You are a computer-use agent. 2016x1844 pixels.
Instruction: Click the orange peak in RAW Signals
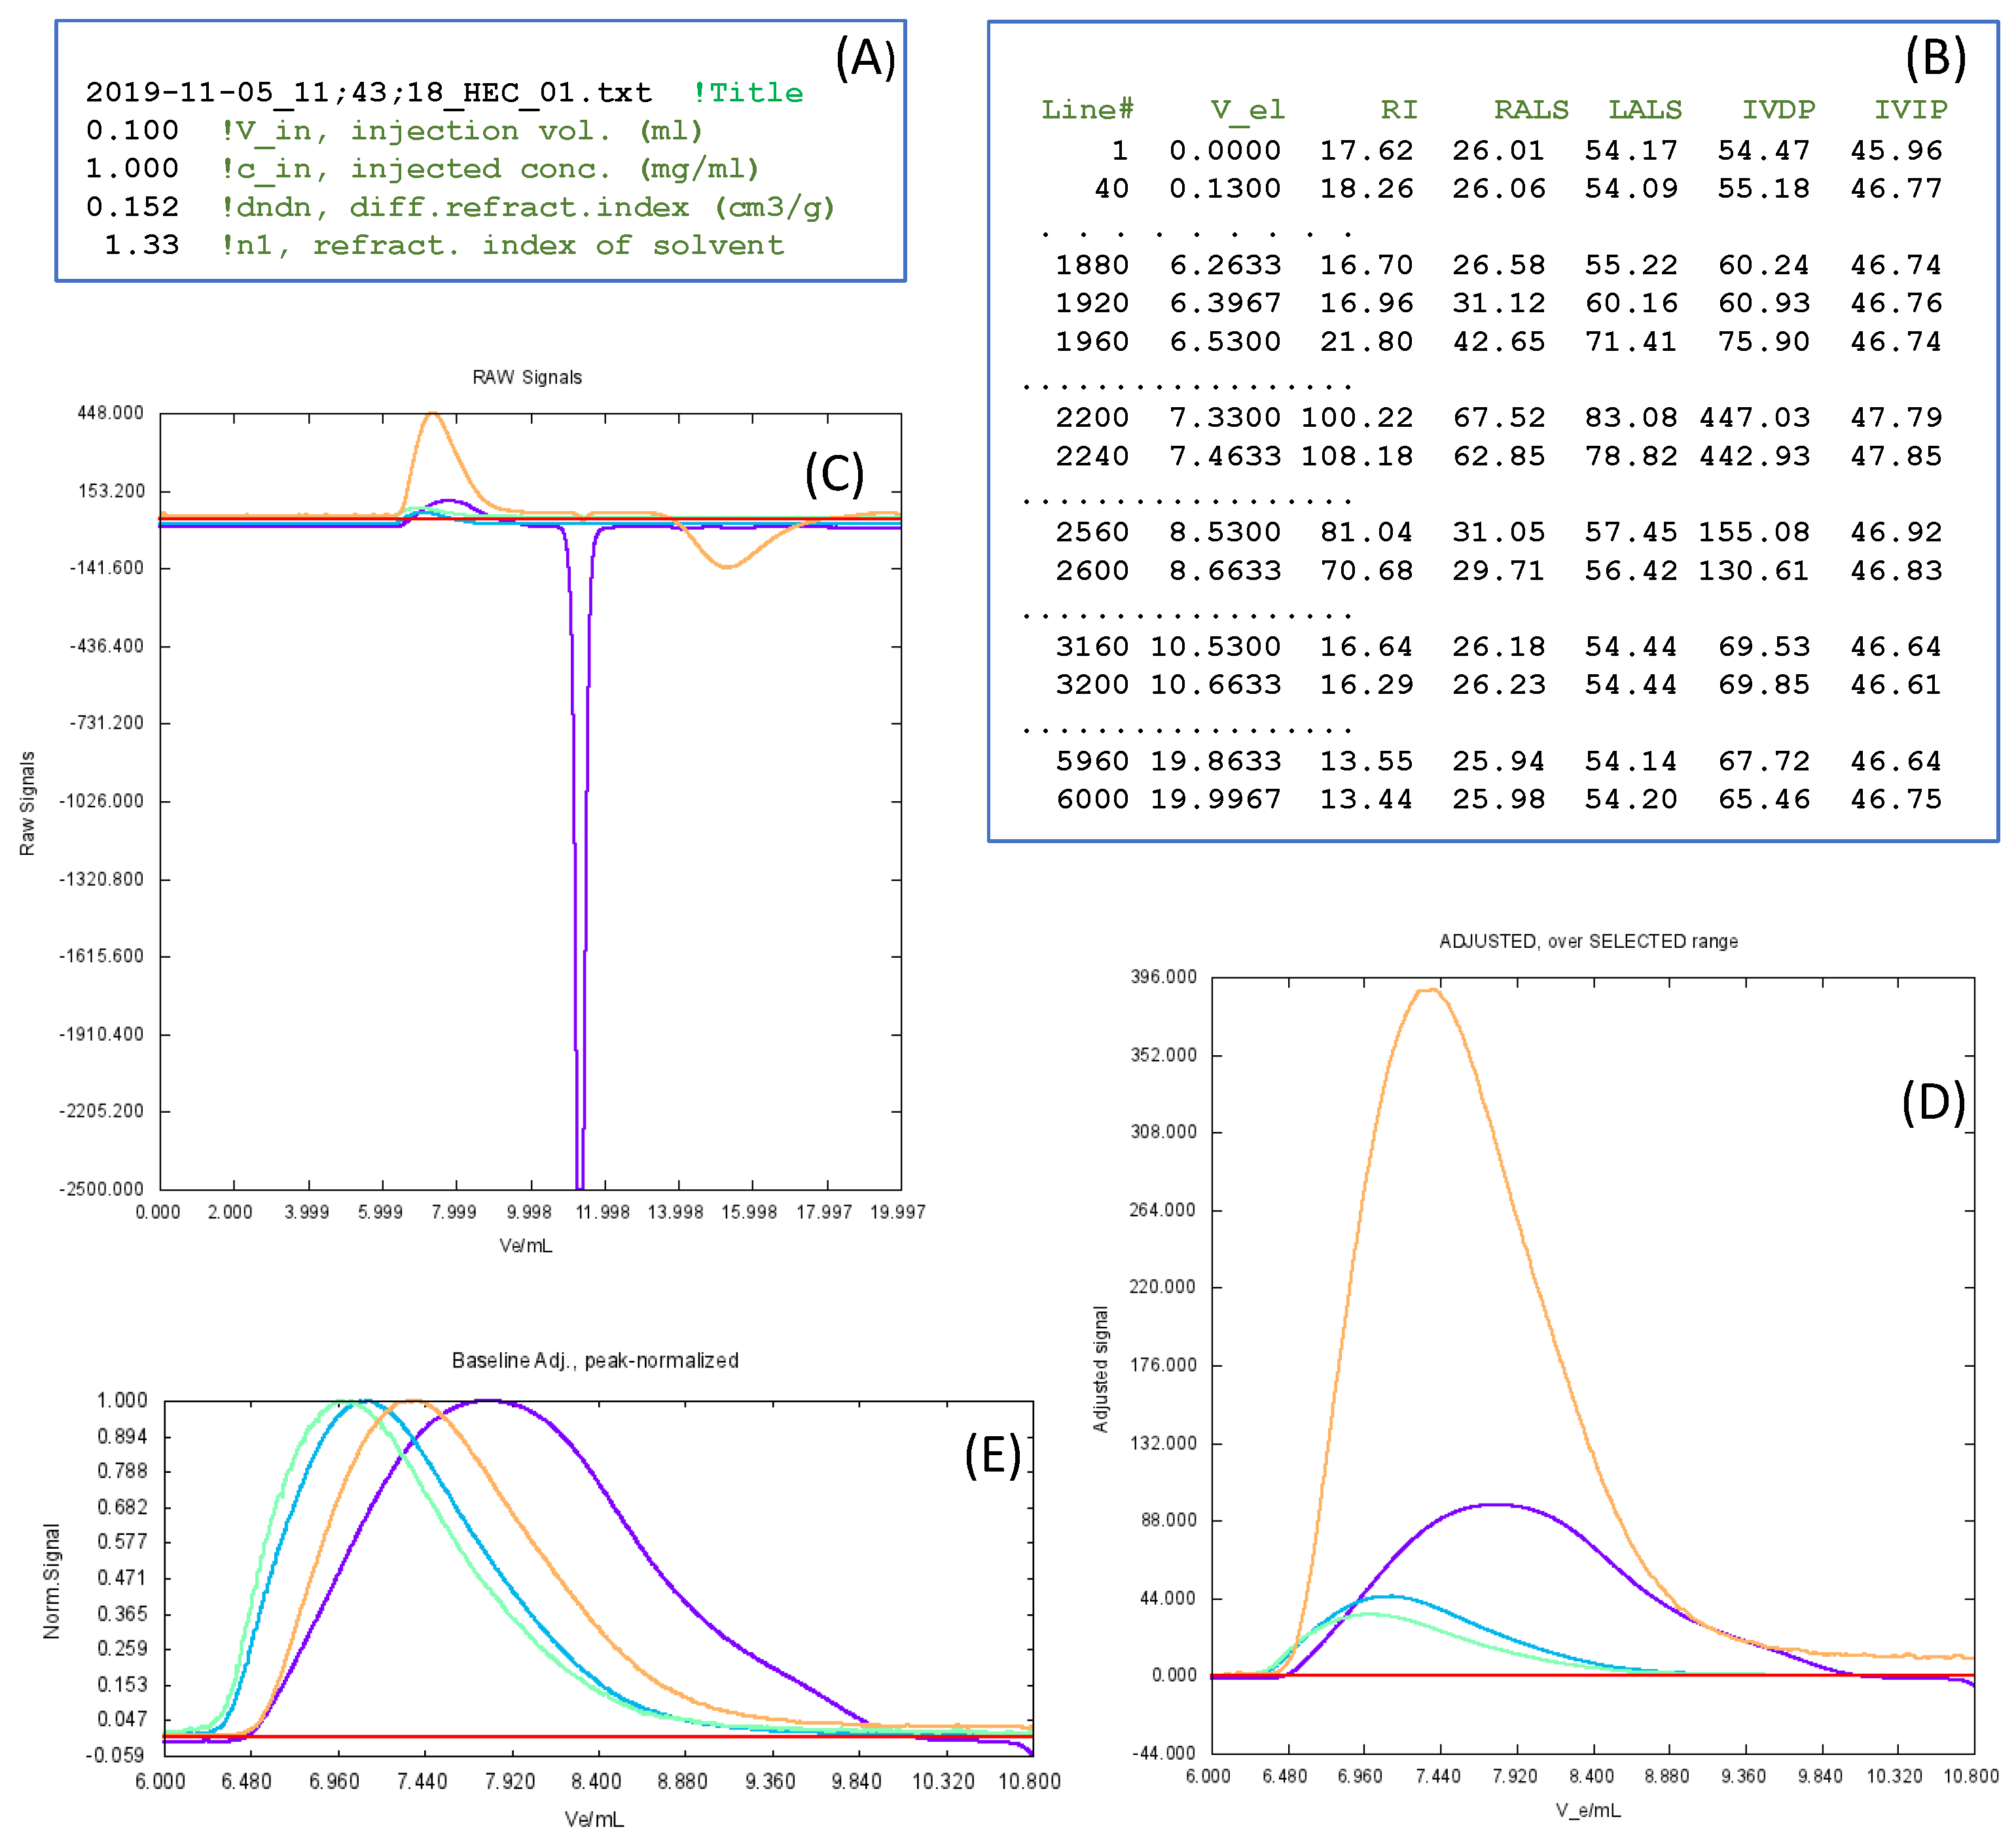432,414
